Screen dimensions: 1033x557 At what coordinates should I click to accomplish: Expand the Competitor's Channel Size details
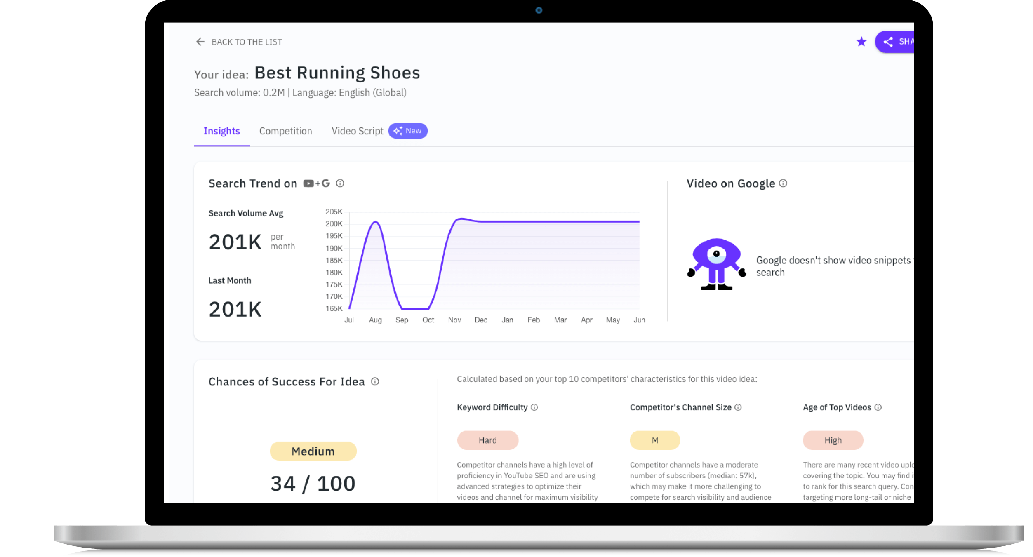pos(738,407)
